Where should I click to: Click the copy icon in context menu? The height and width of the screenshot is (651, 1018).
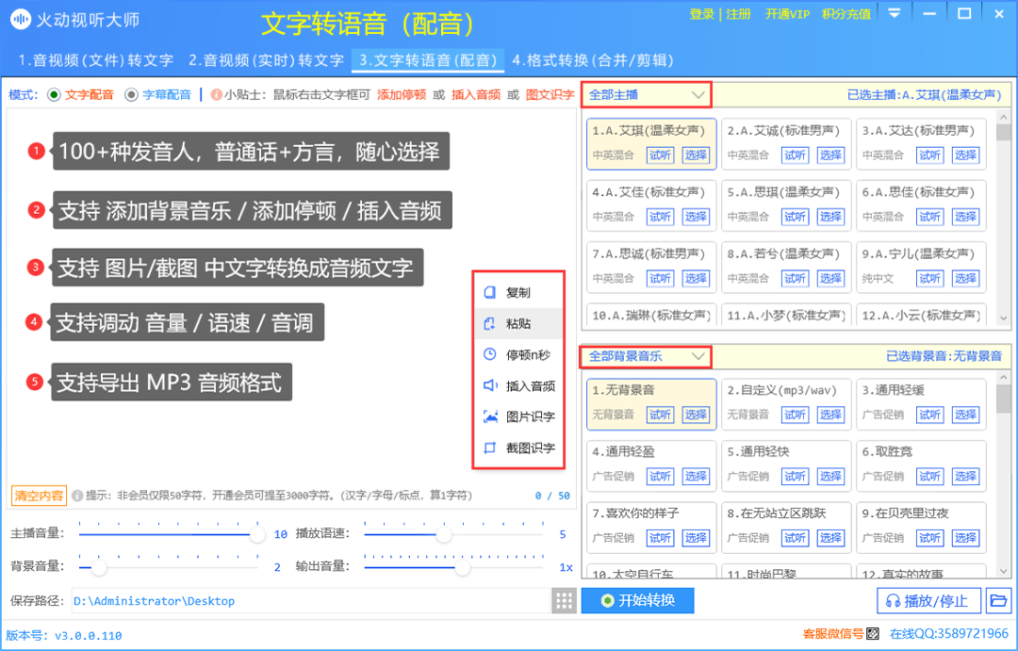490,293
